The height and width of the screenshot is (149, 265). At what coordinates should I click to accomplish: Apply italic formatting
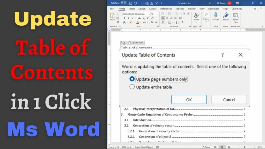128,18
